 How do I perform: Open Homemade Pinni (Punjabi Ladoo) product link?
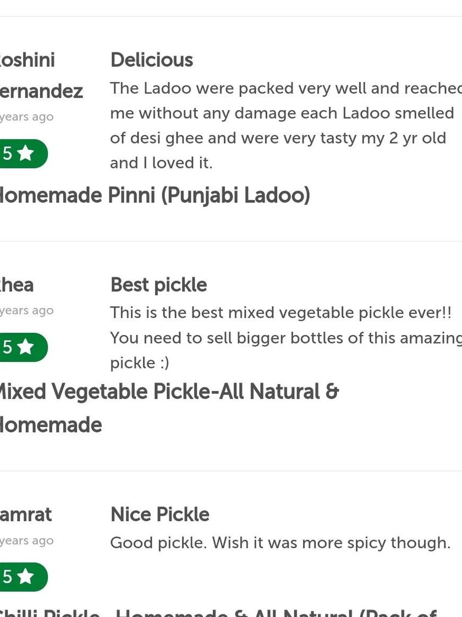[x=154, y=196]
